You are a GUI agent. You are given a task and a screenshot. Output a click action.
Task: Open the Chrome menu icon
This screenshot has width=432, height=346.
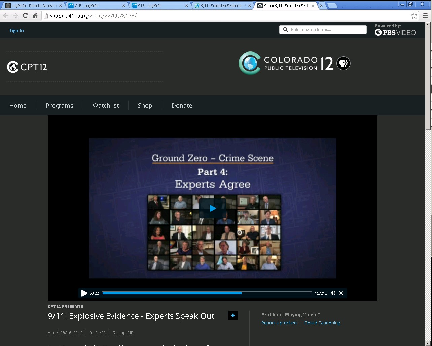click(x=425, y=15)
